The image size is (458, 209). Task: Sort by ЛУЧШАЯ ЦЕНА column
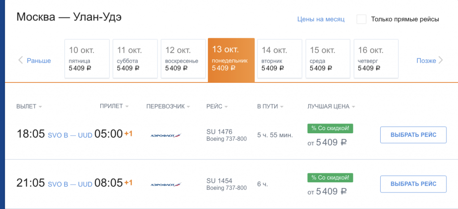tap(331, 107)
